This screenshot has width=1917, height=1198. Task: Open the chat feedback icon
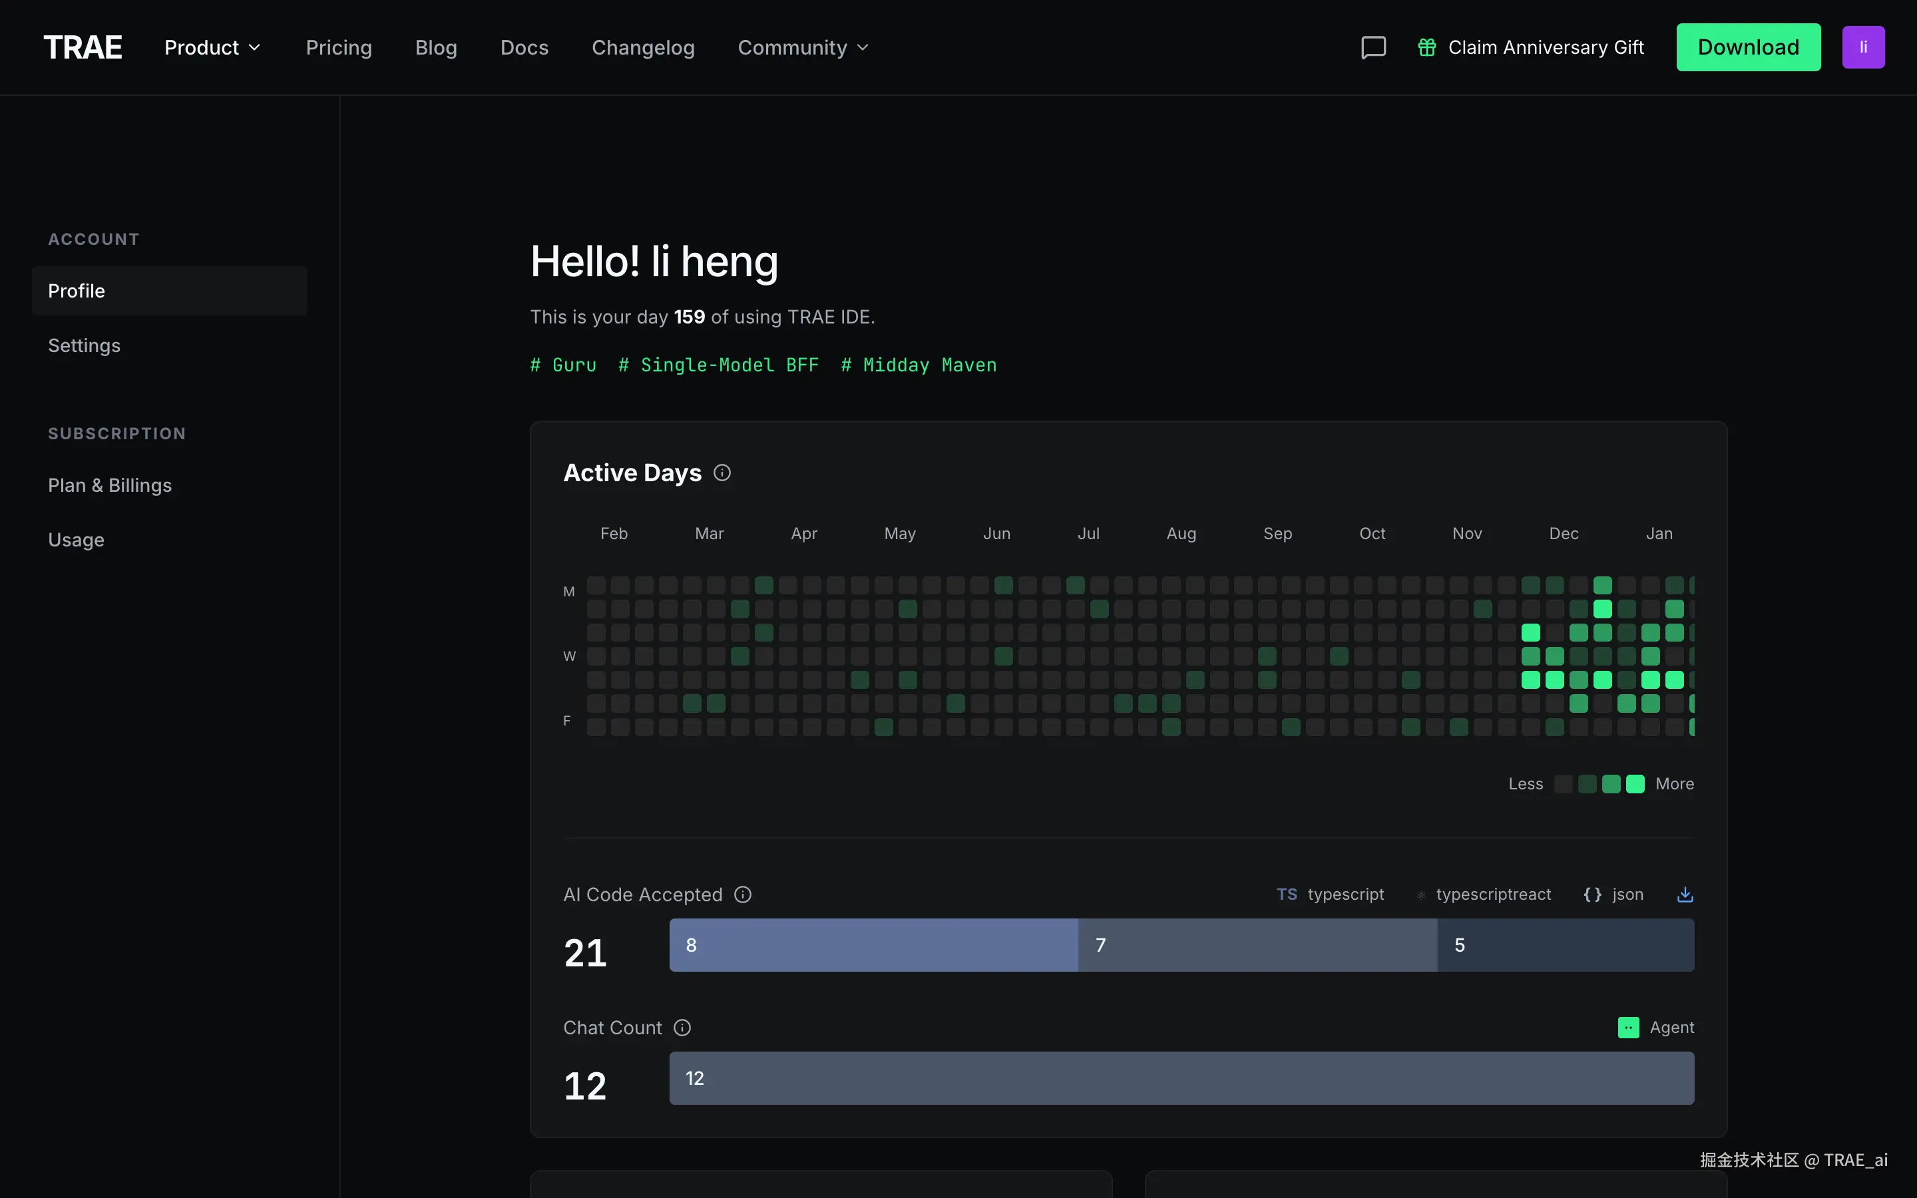pyautogui.click(x=1373, y=47)
